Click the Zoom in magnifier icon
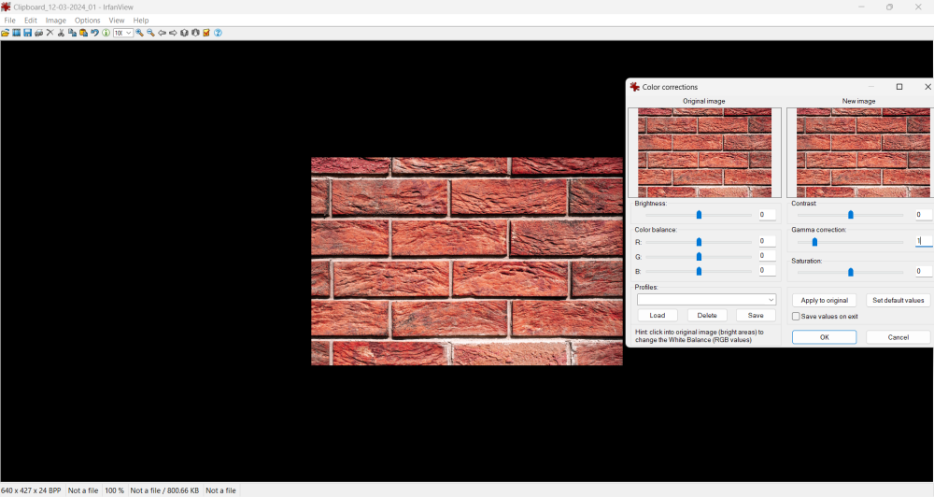The width and height of the screenshot is (934, 497). click(139, 33)
